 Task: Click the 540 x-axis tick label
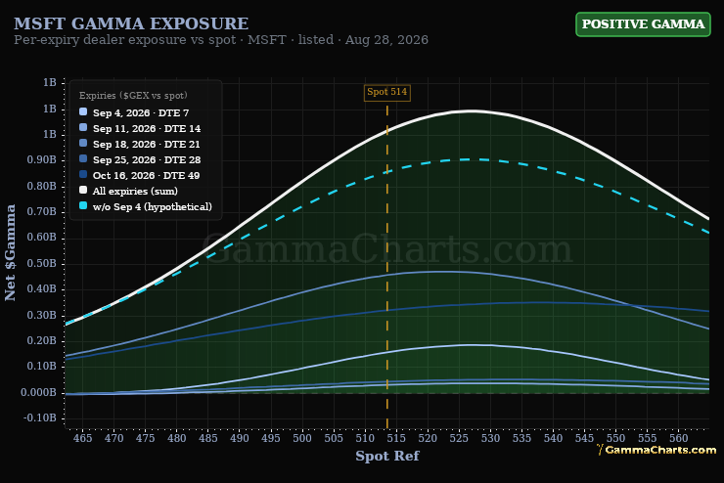coord(553,438)
